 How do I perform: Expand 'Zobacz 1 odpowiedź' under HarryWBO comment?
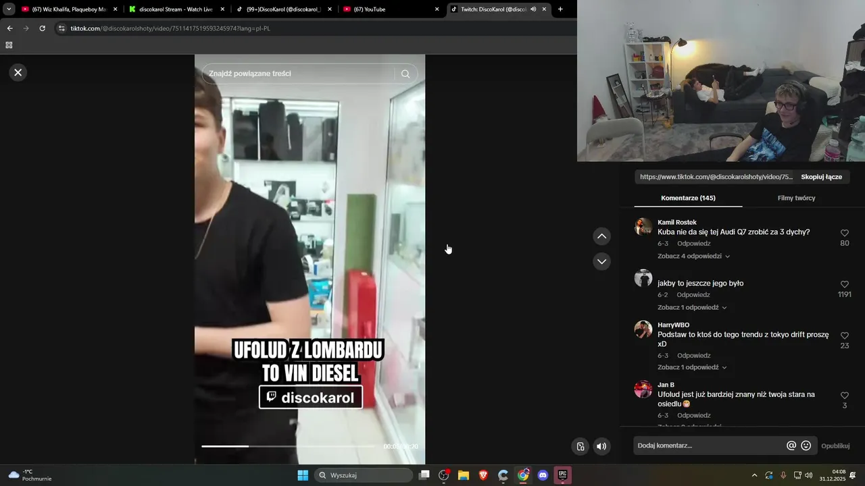(692, 367)
